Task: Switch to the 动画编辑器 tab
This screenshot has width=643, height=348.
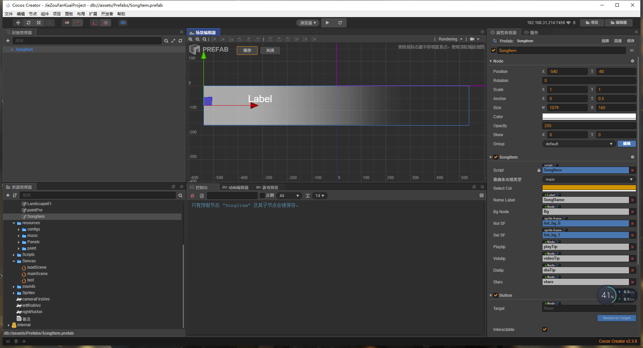Action: 235,187
